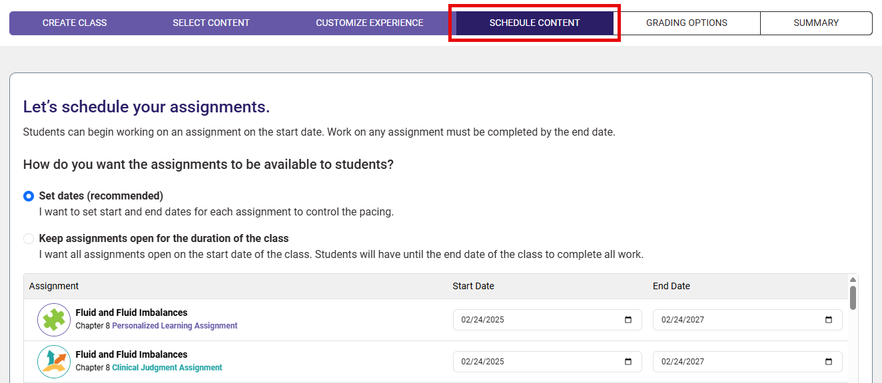Open the Summary step

[816, 23]
